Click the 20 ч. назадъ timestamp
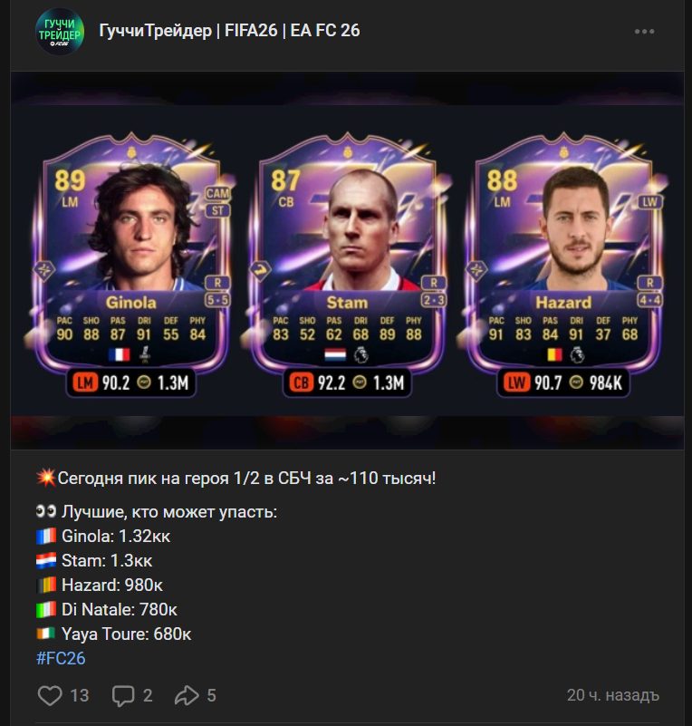 tap(613, 695)
